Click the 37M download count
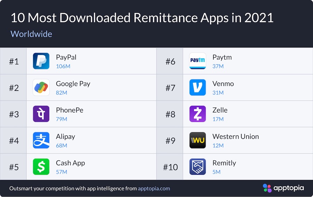The height and width of the screenshot is (197, 313). 218,66
